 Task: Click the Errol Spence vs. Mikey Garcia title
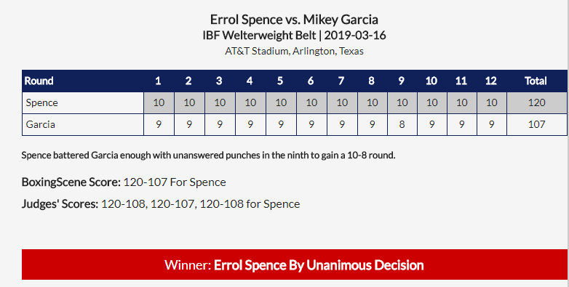tap(294, 19)
